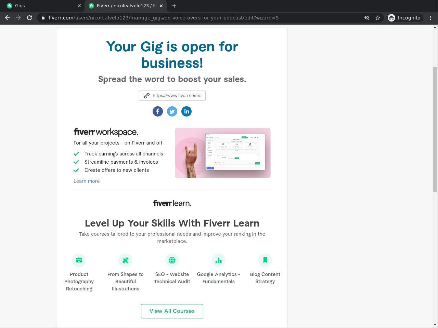Close the Gigs tab
Image resolution: width=438 pixels, height=328 pixels.
(x=79, y=6)
